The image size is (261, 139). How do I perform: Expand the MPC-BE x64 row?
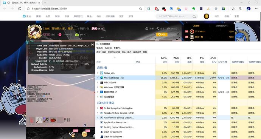[98, 82]
